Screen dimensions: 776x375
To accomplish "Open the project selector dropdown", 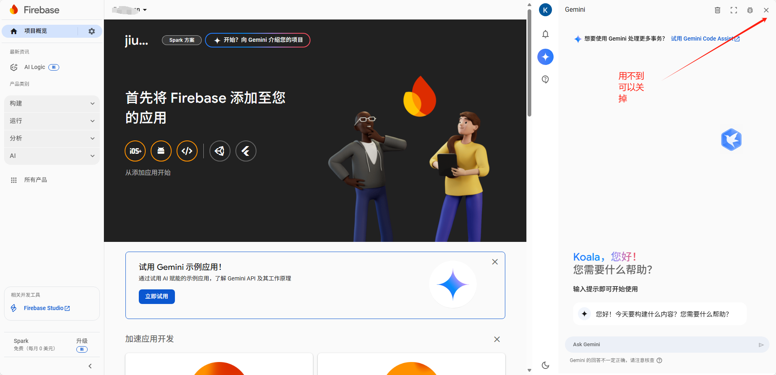I will [130, 10].
